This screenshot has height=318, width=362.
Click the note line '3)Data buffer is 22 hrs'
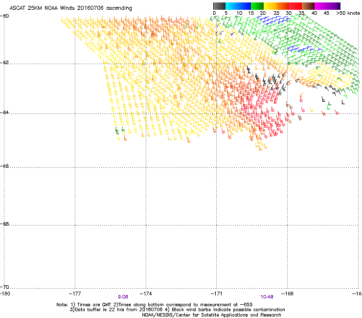177,310
